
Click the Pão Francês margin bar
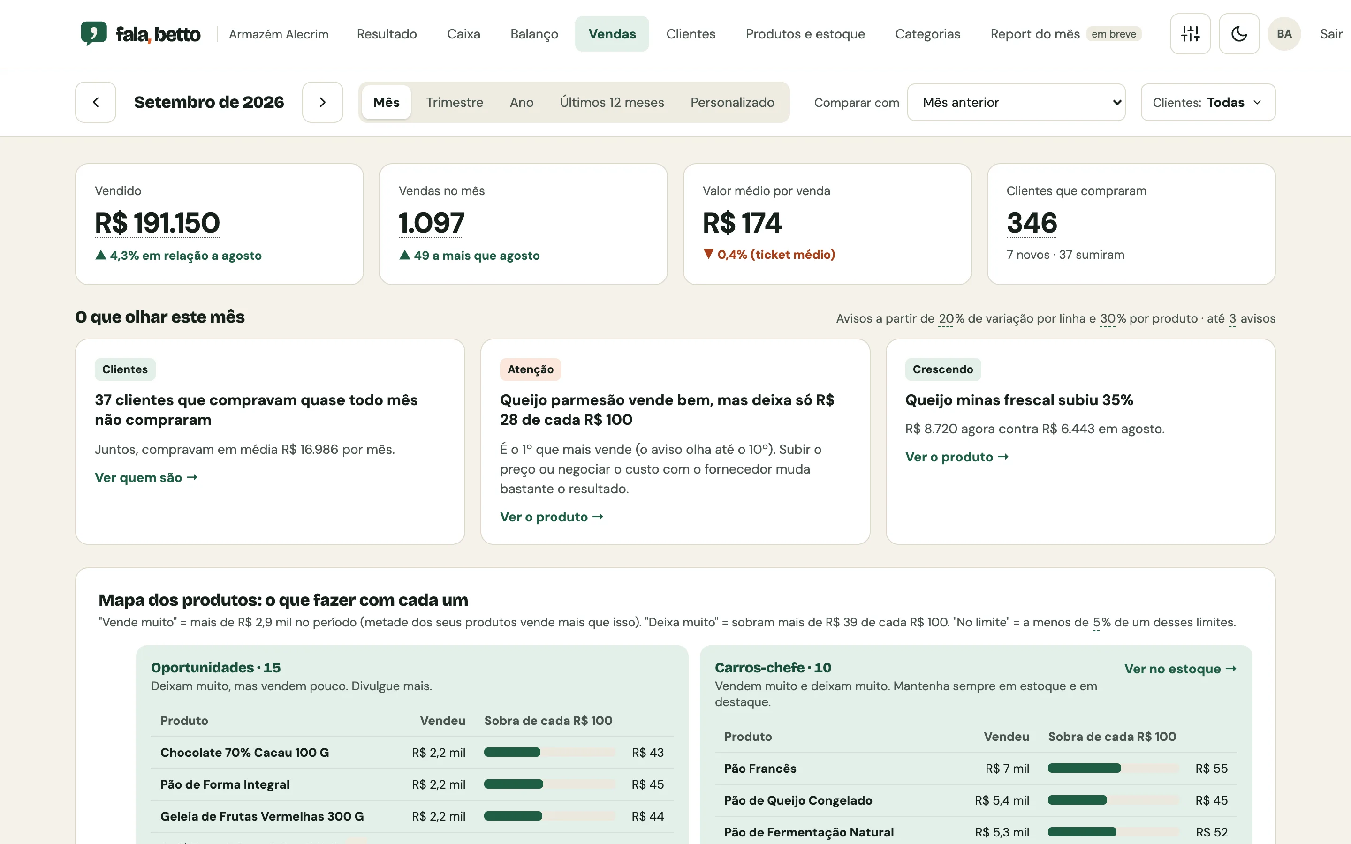1113,768
